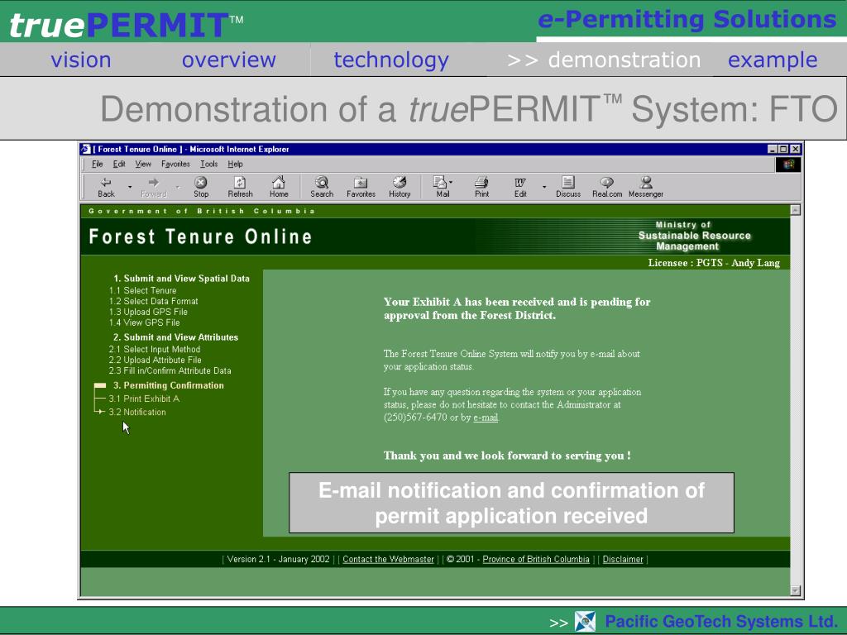Screen dimensions: 847x635
Task: Open the Tools menu
Action: click(x=209, y=165)
